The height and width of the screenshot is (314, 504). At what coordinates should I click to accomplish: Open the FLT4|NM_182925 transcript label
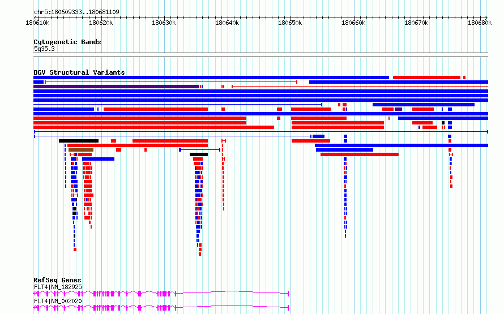[58, 287]
